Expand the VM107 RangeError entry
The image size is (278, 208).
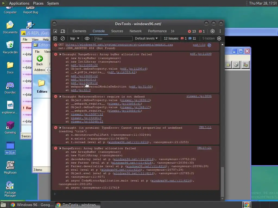(60, 148)
